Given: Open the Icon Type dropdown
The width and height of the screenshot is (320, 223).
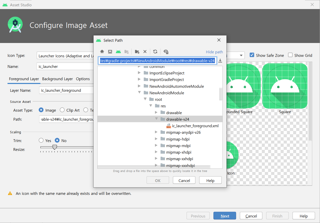Looking at the screenshot, I should click(65, 56).
